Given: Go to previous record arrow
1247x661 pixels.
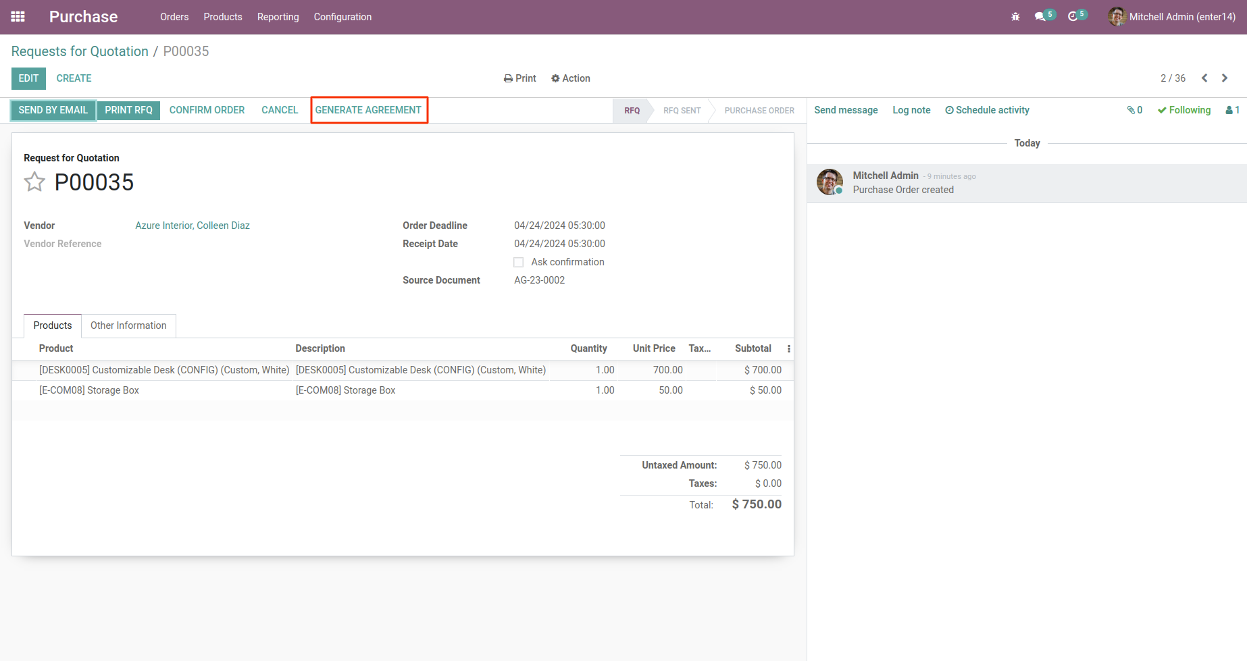Looking at the screenshot, I should [1204, 78].
